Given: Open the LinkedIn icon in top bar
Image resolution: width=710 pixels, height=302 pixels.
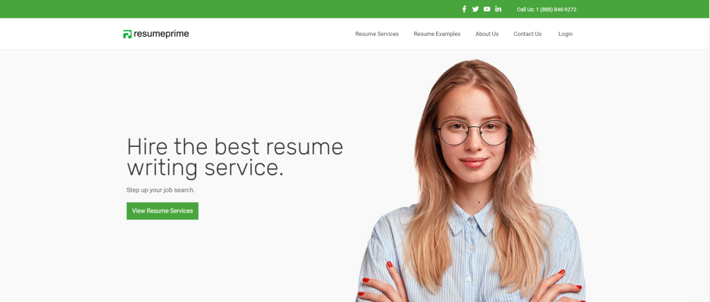Looking at the screenshot, I should point(498,9).
